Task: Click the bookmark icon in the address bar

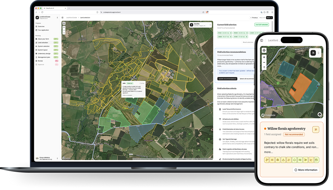Action: [x=97, y=12]
